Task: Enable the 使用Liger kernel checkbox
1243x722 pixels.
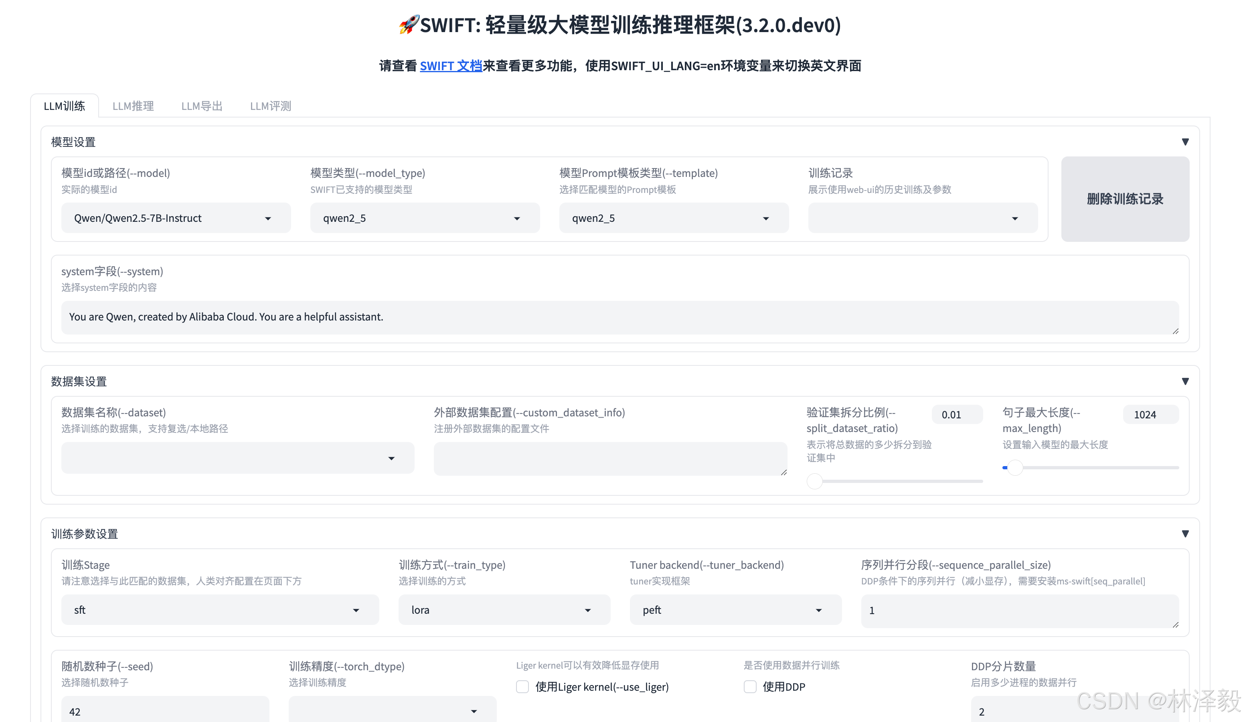Action: (x=522, y=687)
